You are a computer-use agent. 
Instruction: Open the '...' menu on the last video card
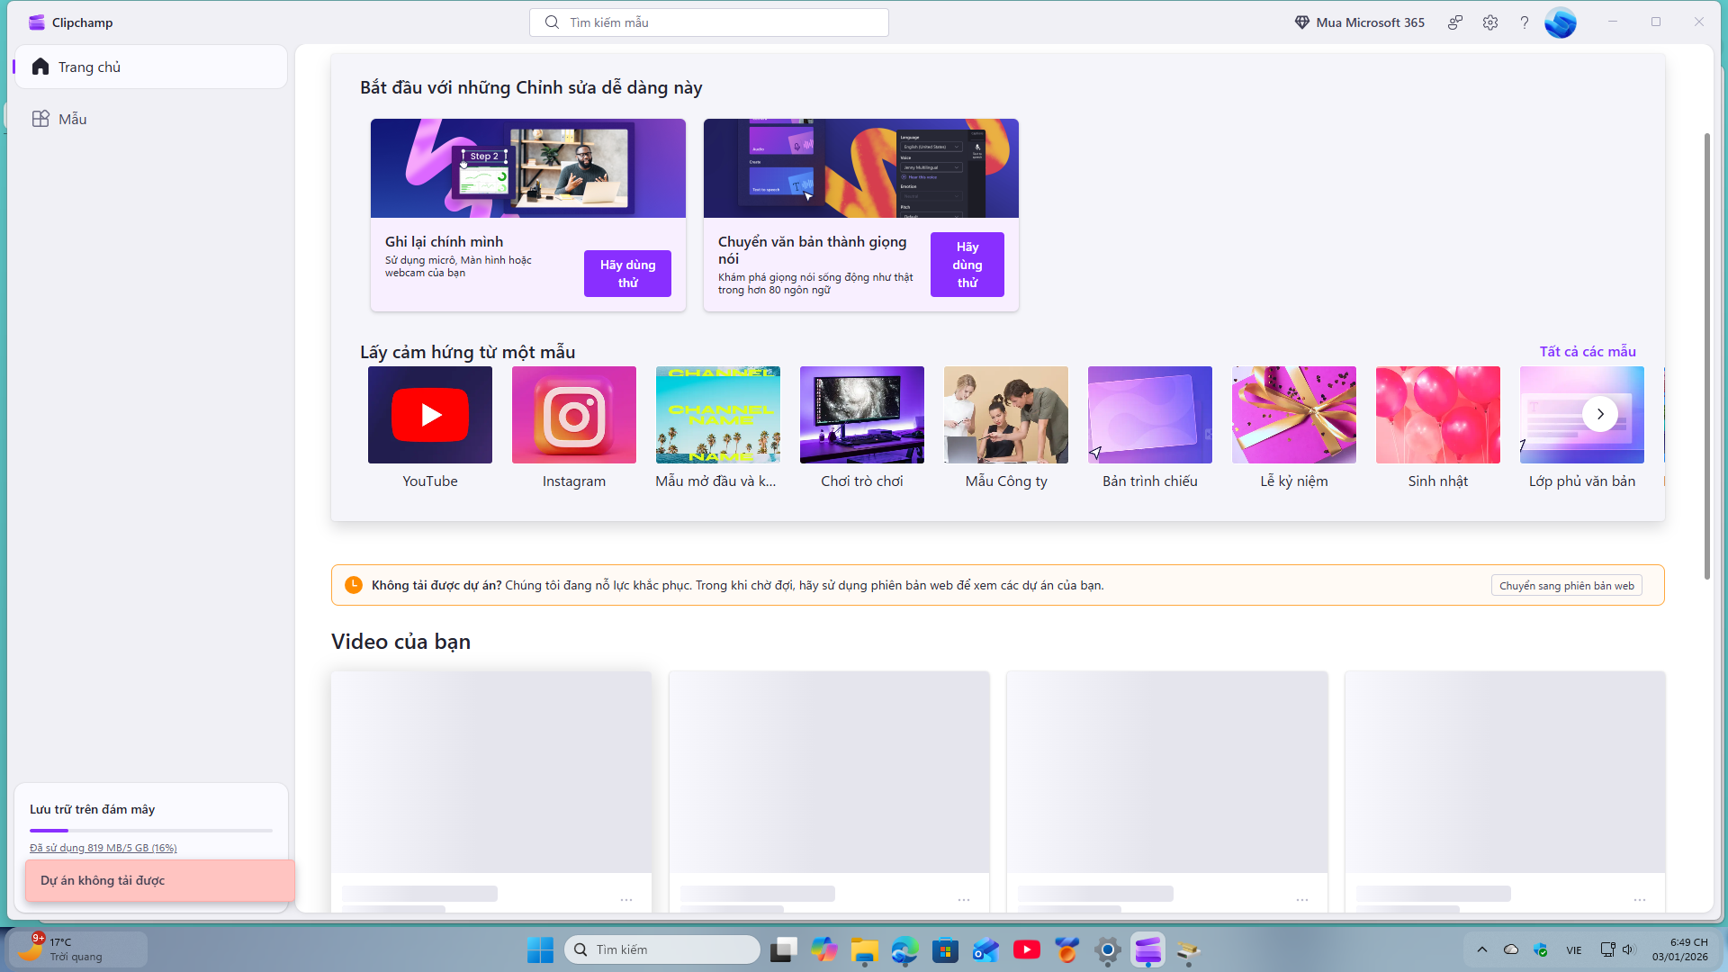[x=1639, y=900]
